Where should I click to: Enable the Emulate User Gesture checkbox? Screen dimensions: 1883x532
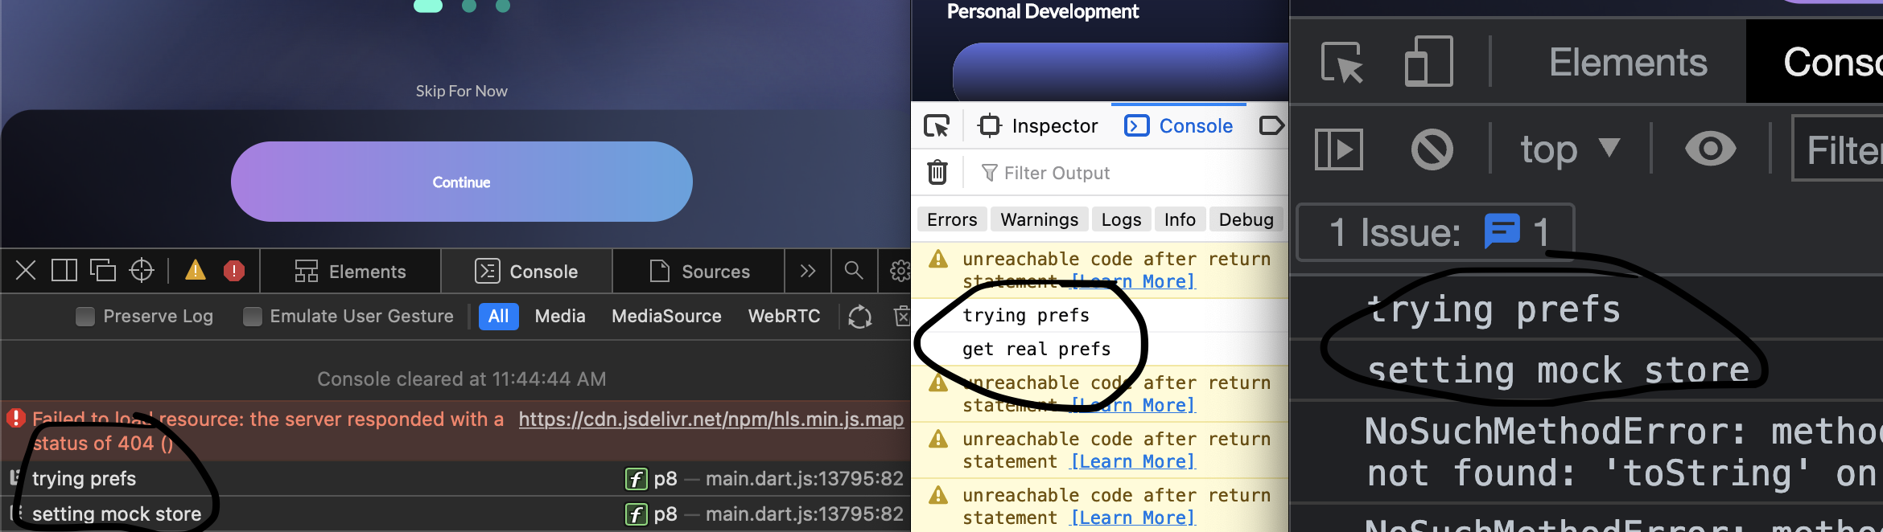click(x=252, y=316)
